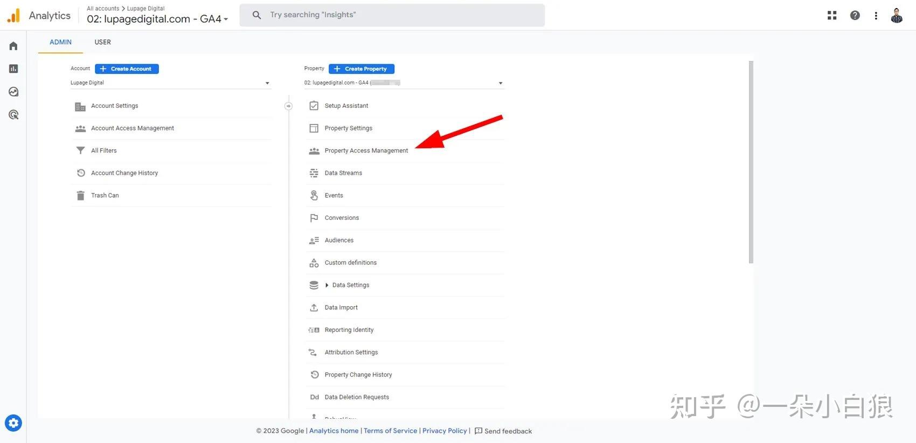
Task: Click the Property Settings window icon
Action: (x=314, y=128)
